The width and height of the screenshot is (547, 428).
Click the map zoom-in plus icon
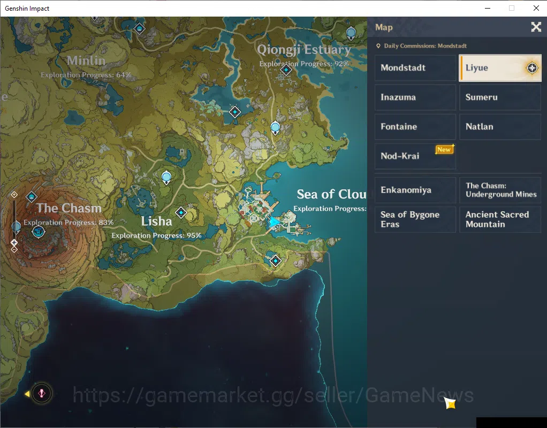[14, 194]
